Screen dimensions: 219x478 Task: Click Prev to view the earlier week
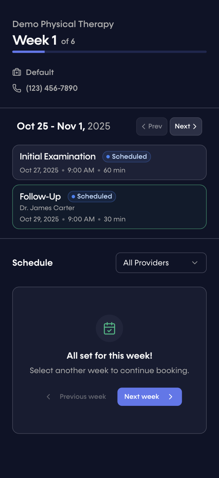[x=152, y=126]
